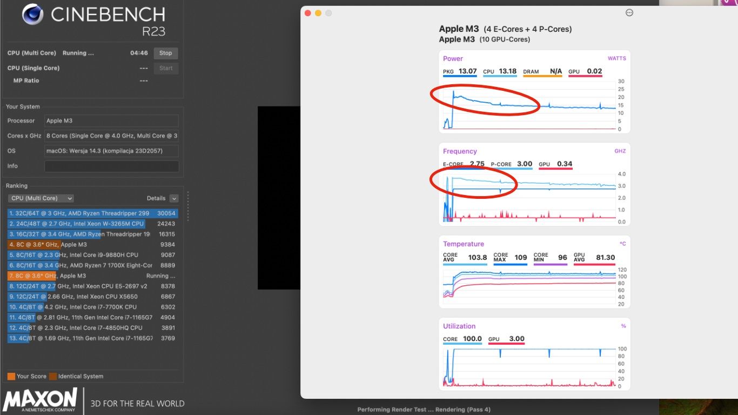Select the i7-1165G7 row scoring 3769
This screenshot has height=415, width=738.
[x=92, y=338]
